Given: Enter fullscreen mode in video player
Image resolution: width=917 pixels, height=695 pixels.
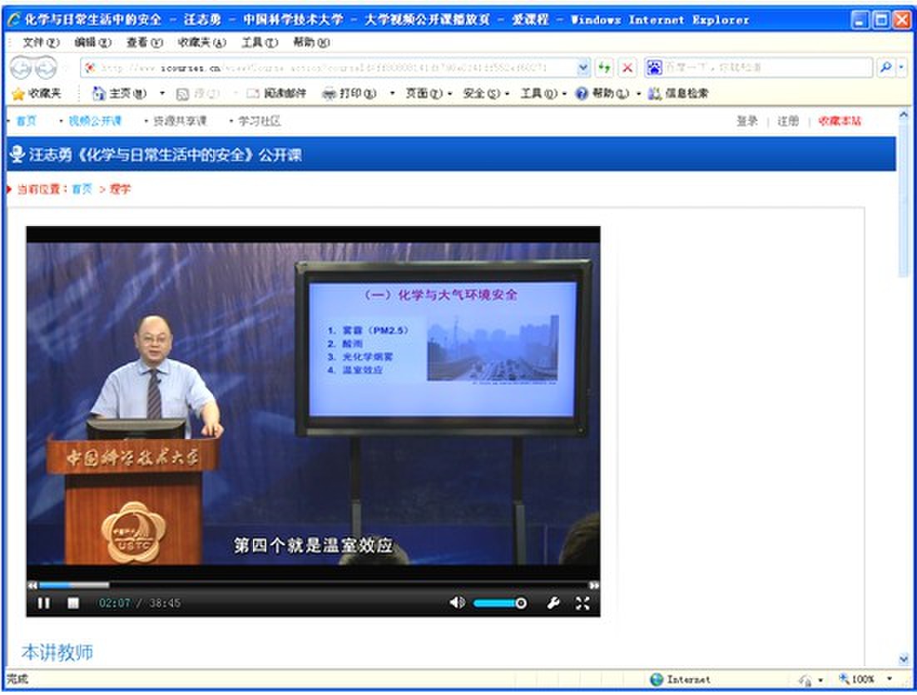Looking at the screenshot, I should 582,603.
